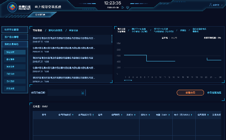Select chart tab ending with (元/立方)
The height and width of the screenshot is (140, 226).
coord(164,30)
